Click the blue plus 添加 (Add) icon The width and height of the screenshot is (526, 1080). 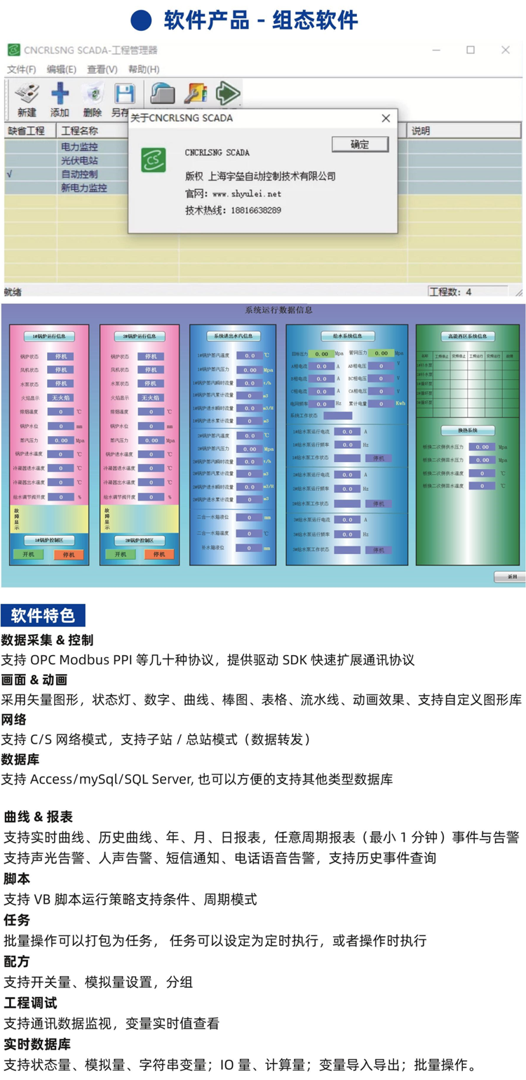(60, 93)
